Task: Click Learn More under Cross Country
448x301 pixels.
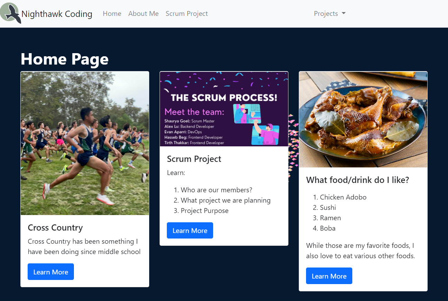Action: click(50, 272)
